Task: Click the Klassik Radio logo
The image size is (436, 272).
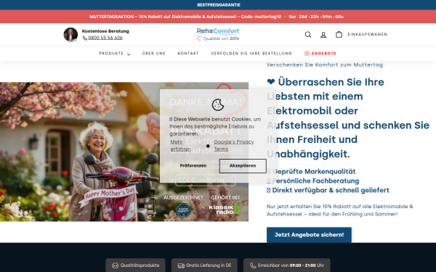Action: pyautogui.click(x=225, y=209)
